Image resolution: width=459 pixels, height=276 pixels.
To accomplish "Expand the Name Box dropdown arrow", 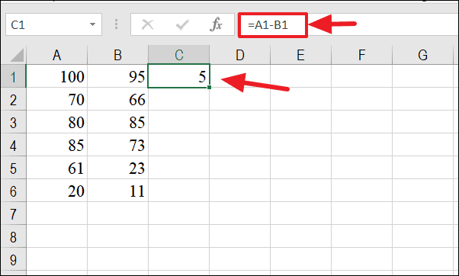I will point(92,24).
